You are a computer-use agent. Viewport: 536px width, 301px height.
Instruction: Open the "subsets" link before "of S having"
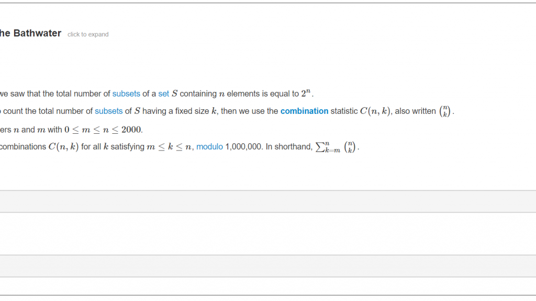pos(109,111)
